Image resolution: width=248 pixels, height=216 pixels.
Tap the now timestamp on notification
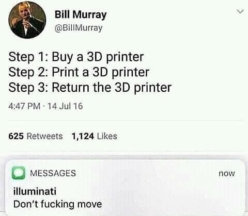click(227, 173)
